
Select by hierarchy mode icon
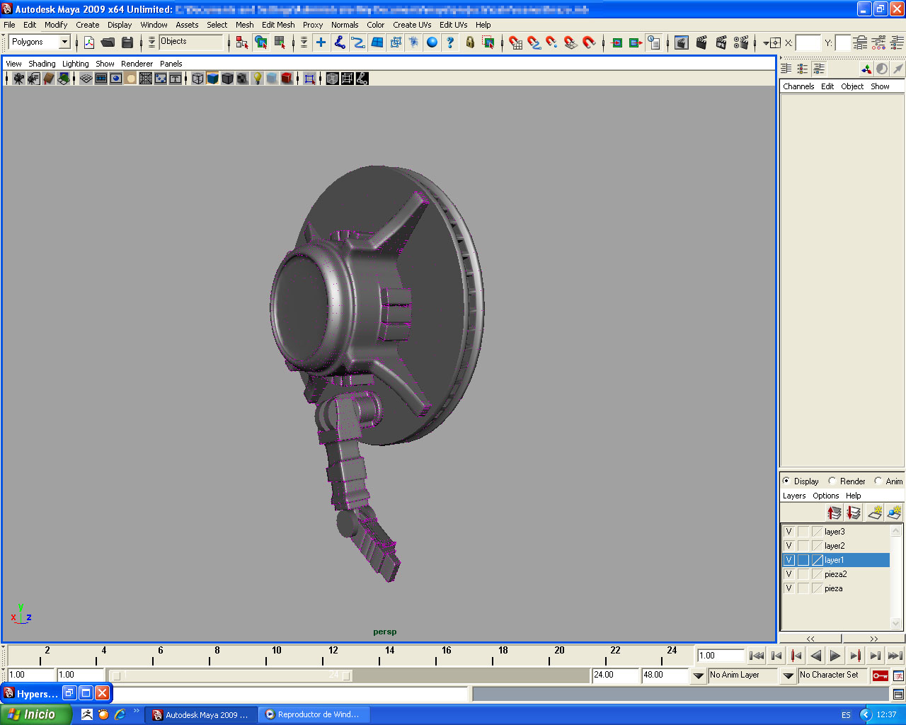(242, 42)
